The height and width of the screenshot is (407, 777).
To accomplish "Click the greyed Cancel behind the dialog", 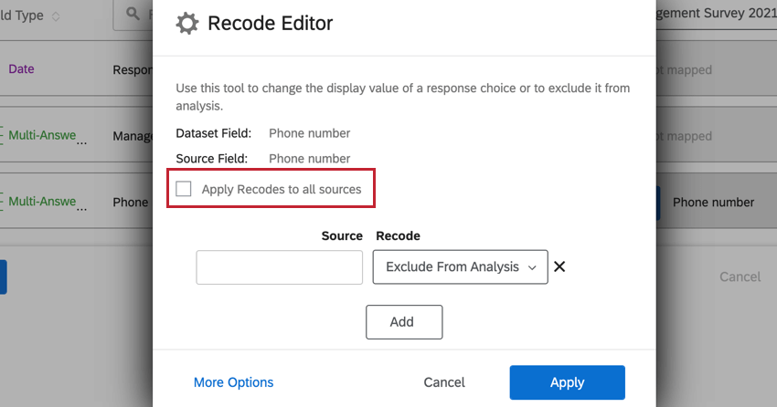I will pos(740,277).
